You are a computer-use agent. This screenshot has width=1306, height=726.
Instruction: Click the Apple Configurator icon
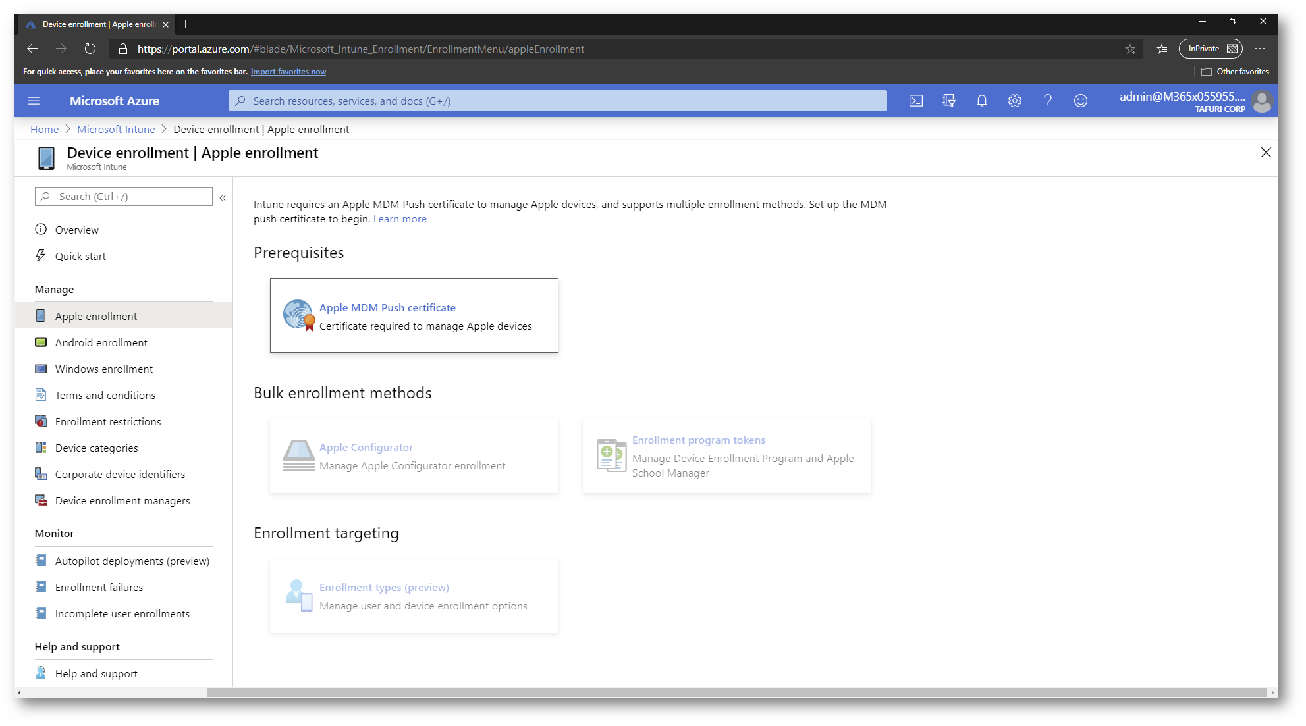299,455
